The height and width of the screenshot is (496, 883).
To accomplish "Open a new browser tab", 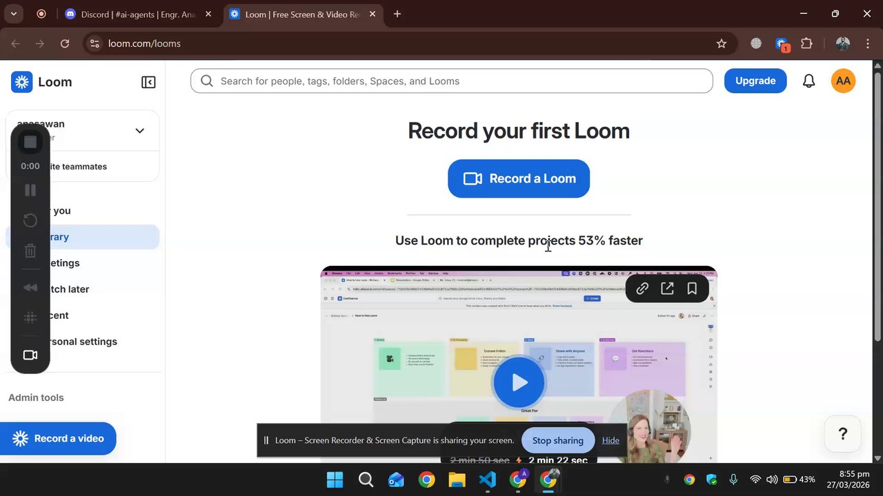I will (x=397, y=14).
